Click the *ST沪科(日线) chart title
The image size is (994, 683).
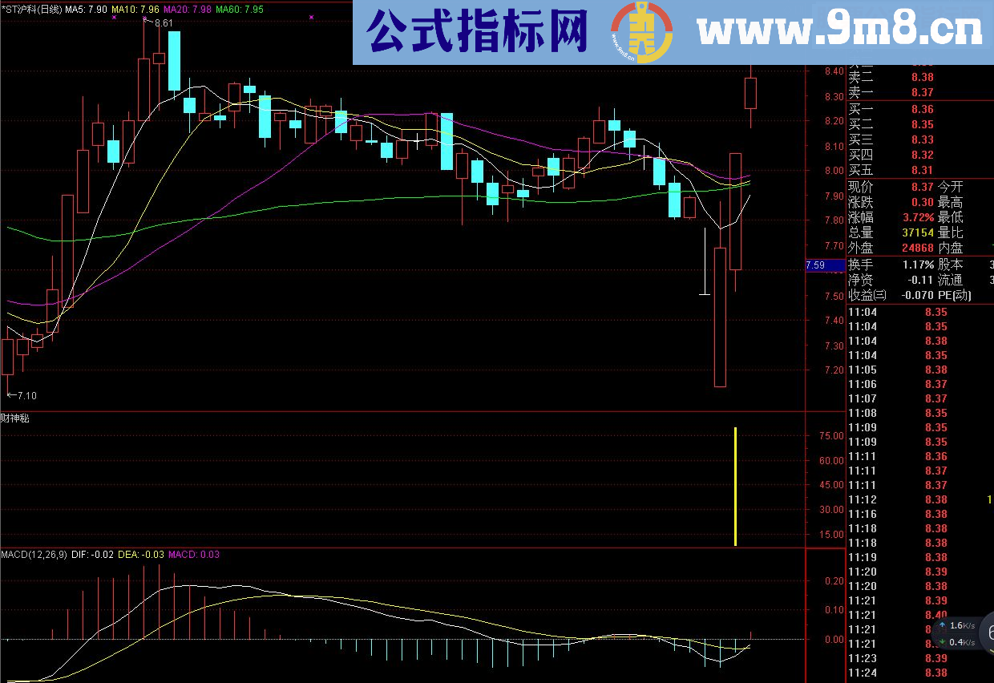[x=31, y=10]
